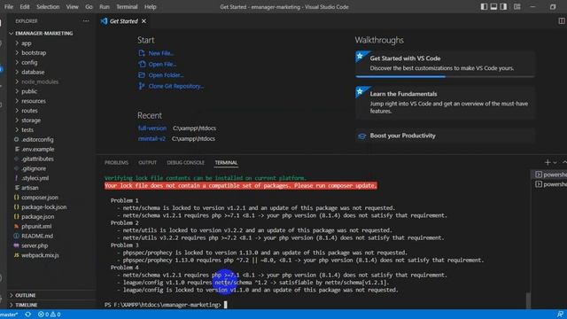567x319 pixels.
Task: Expand the config folder
Action: pos(29,63)
